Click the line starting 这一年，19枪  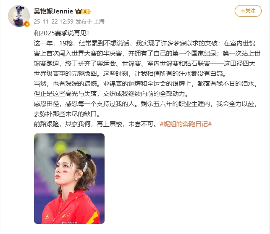click(x=144, y=43)
